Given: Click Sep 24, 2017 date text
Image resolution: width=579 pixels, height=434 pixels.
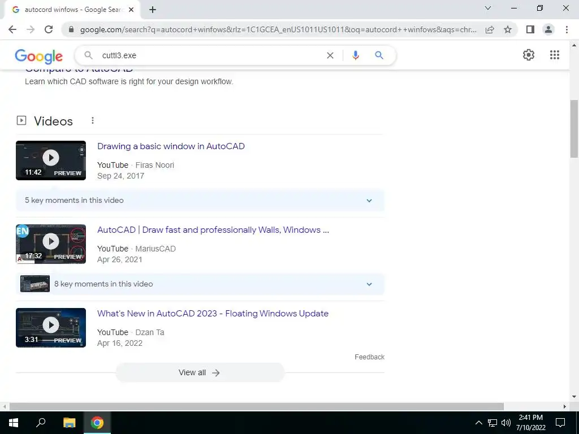Looking at the screenshot, I should tap(121, 176).
